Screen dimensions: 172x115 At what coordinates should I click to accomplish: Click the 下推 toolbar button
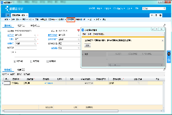(x=37, y=19)
